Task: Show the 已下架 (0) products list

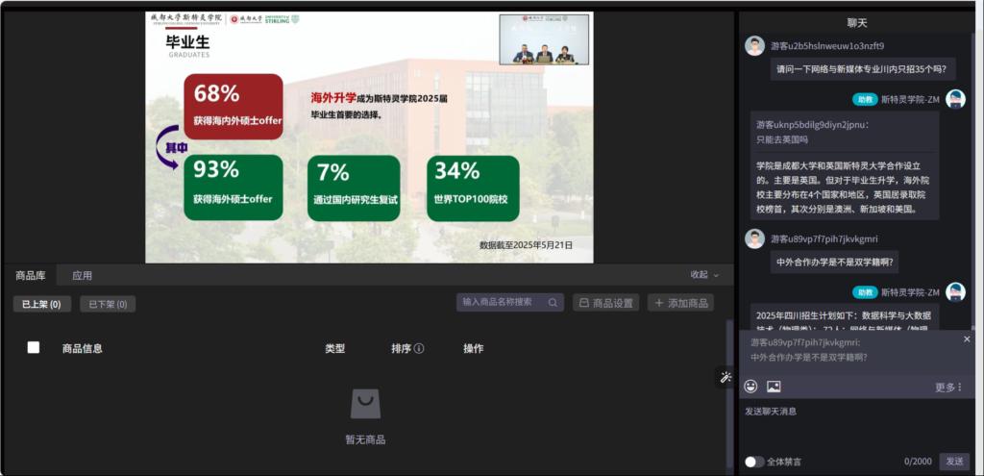Action: tap(107, 304)
